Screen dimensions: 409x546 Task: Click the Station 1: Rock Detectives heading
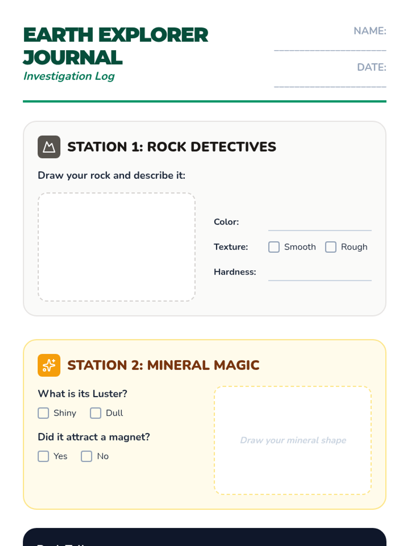[171, 147]
